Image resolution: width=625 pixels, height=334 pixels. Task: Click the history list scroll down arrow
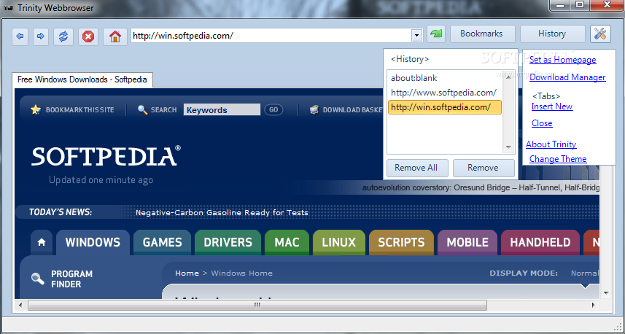point(508,147)
